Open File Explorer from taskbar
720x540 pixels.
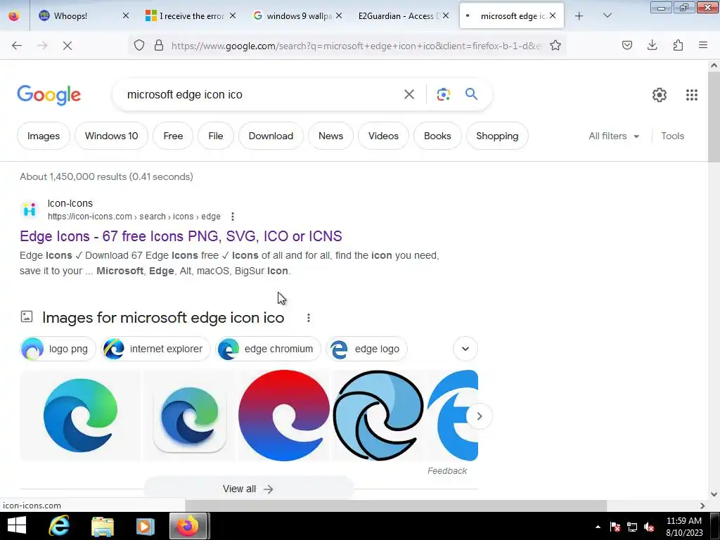tap(103, 526)
